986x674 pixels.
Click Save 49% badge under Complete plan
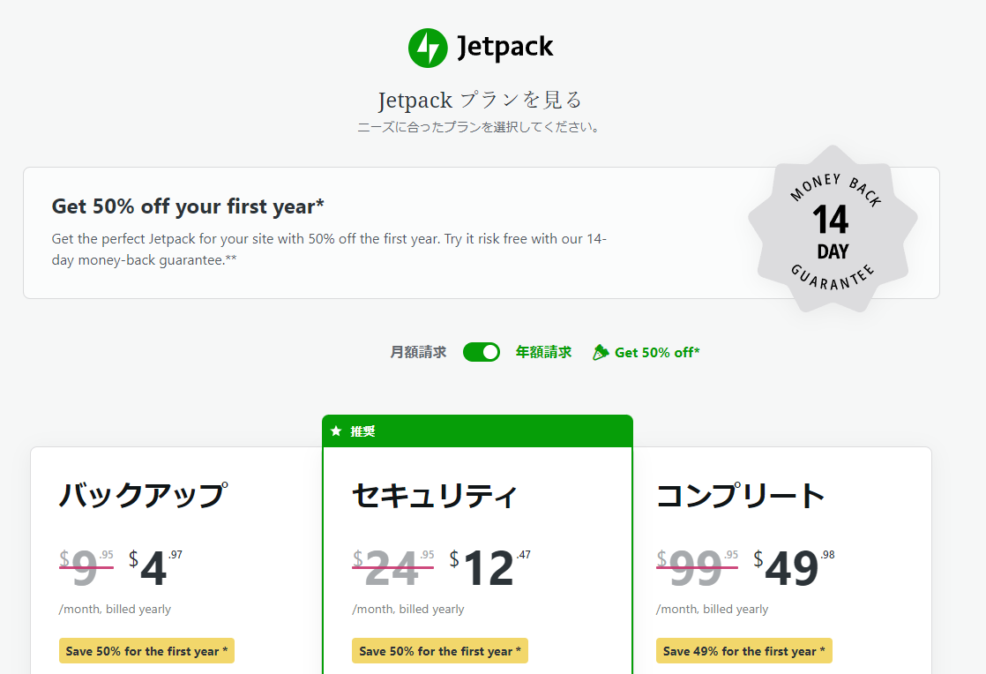(x=743, y=651)
